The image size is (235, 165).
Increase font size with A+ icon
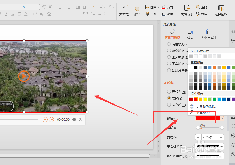(44, 7)
